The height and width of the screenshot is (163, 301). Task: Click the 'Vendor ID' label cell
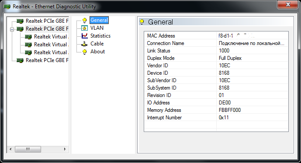coord(180,66)
